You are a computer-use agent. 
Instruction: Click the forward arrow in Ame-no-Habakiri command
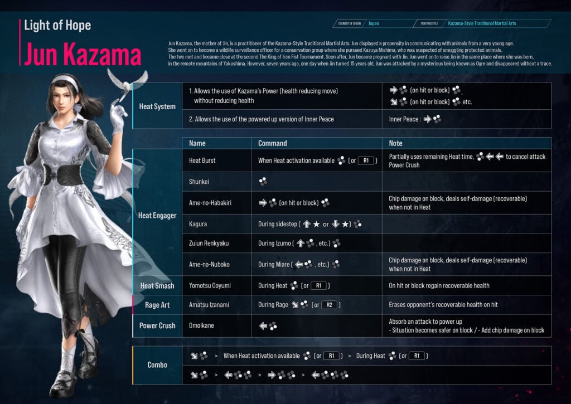pos(263,203)
